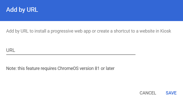The image size is (183, 100).
Task: Click the CANCEL button
Action: point(148,93)
